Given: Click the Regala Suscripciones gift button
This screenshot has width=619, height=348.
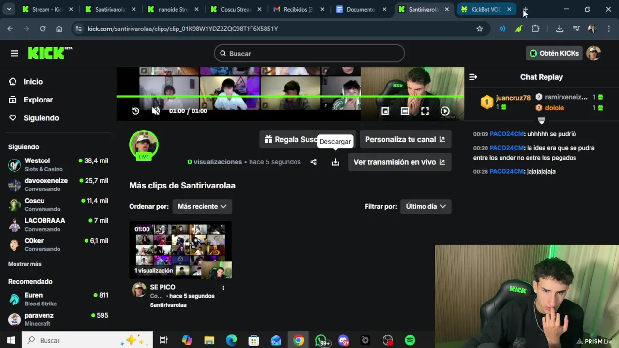Looking at the screenshot, I should coord(308,139).
